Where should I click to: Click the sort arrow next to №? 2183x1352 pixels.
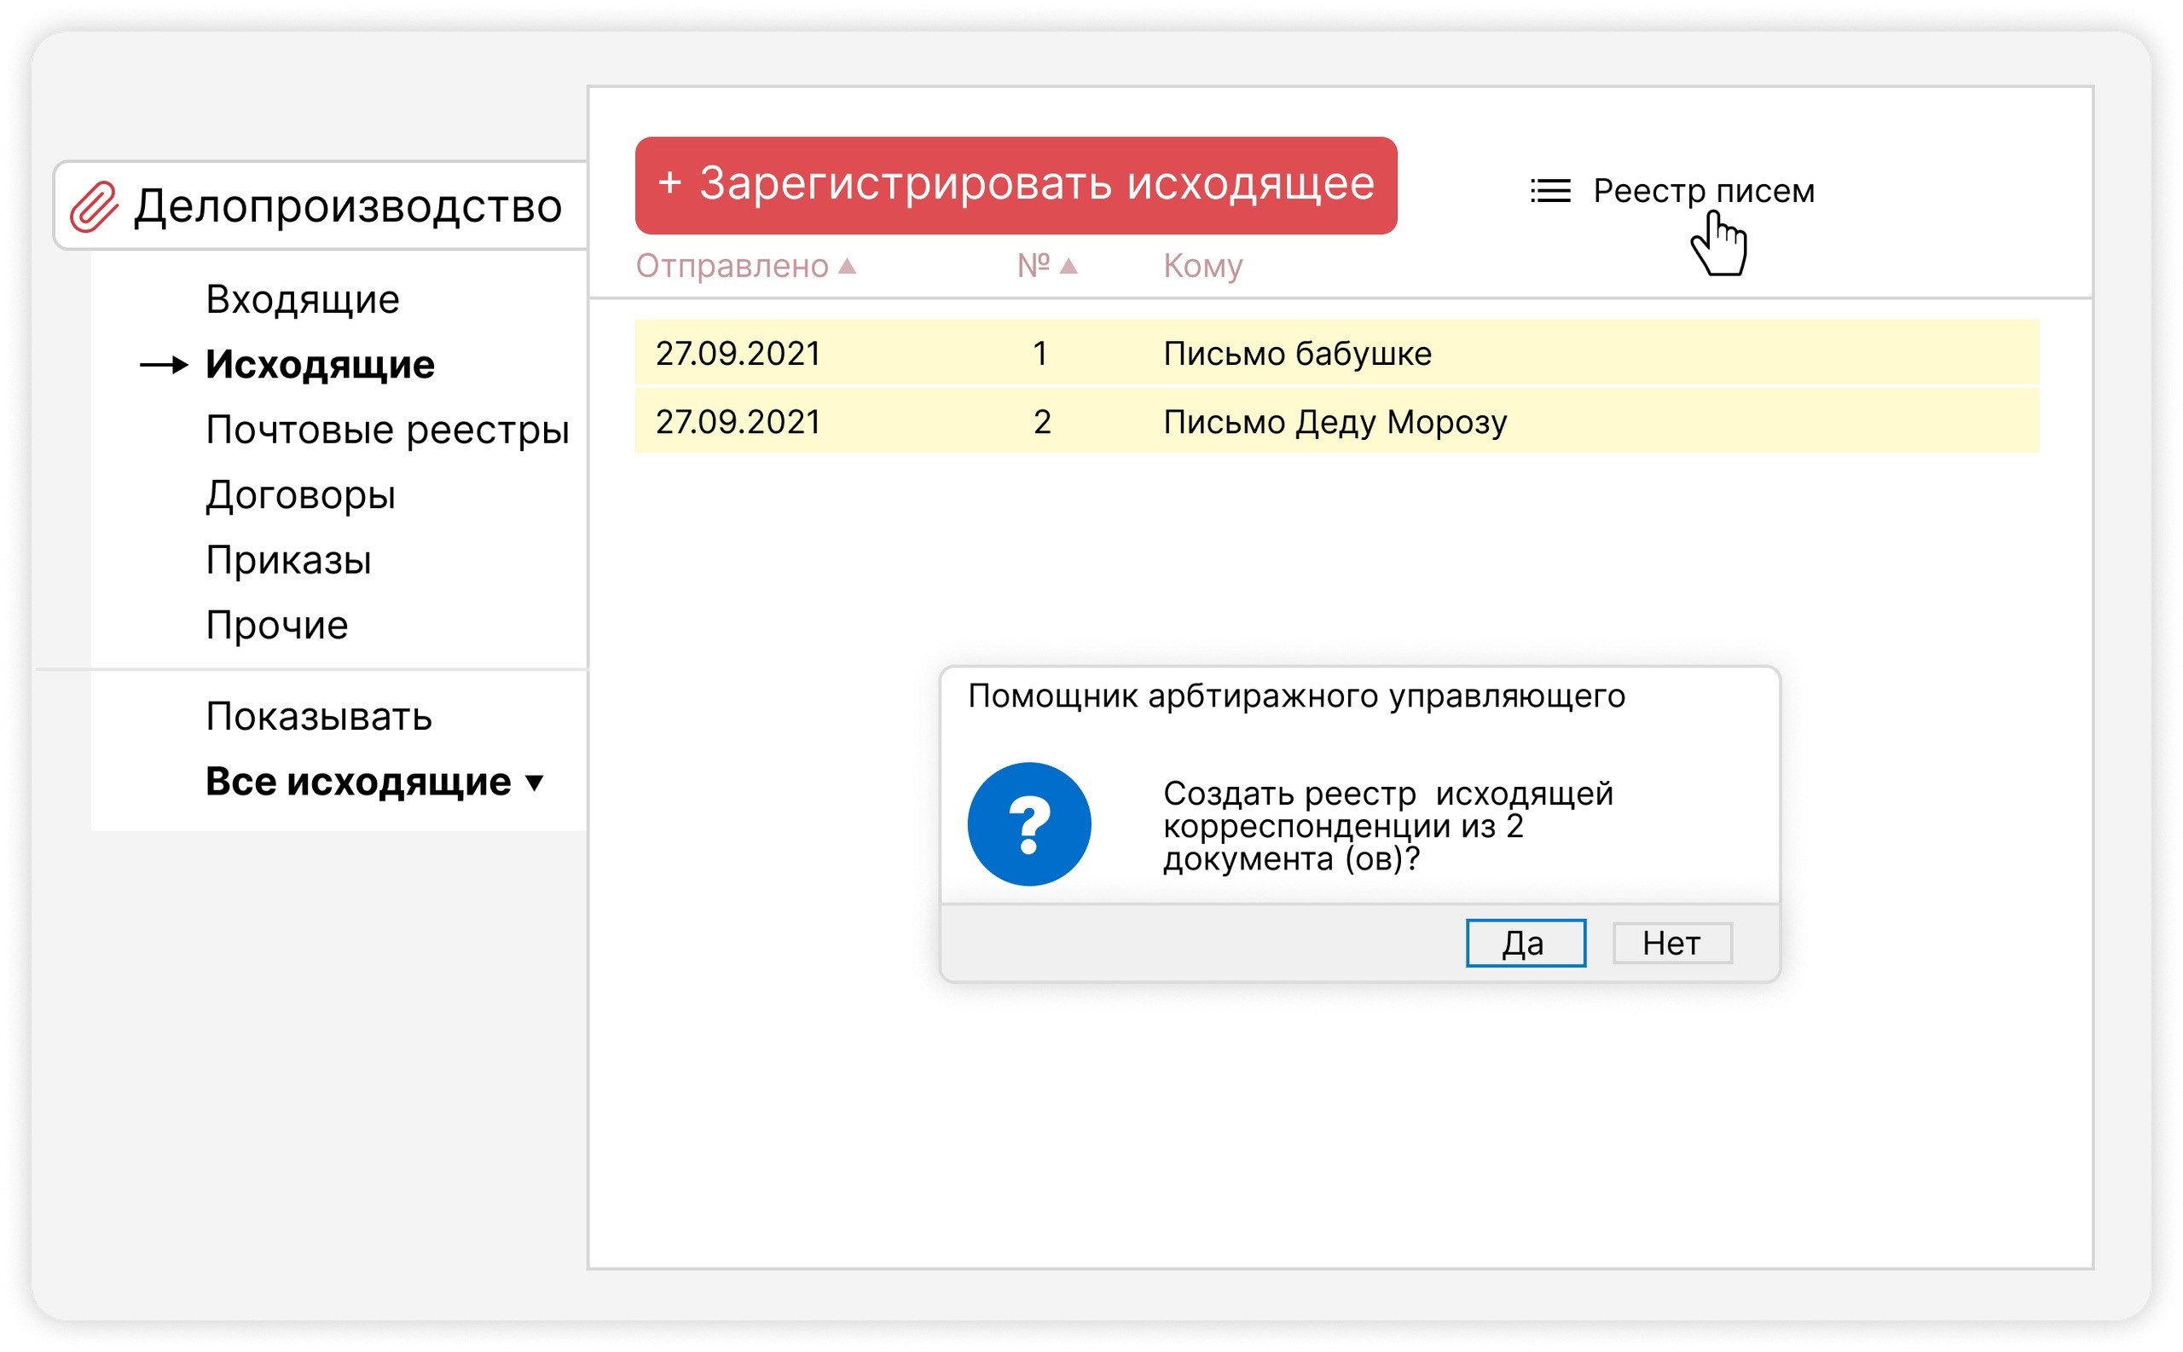1068,267
